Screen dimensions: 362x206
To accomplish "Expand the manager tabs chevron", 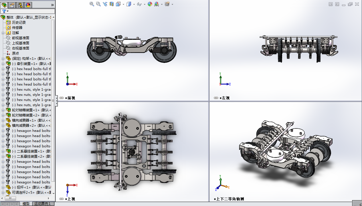I will pos(52,5).
